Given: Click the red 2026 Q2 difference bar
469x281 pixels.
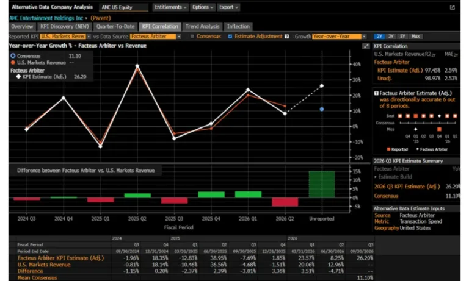Looking at the screenshot, I should pyautogui.click(x=285, y=202).
